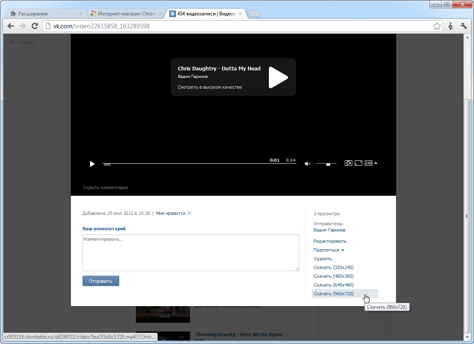
Task: Adjust the volume slider in the player
Action: pyautogui.click(x=326, y=164)
